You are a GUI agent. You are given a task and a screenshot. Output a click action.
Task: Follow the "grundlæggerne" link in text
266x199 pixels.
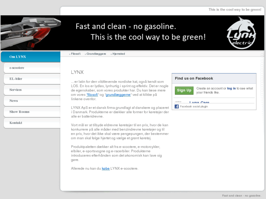coord(118,95)
